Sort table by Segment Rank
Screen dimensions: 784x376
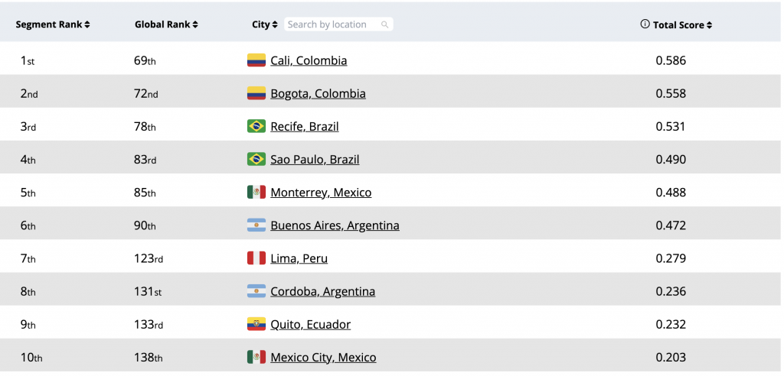[x=53, y=24]
